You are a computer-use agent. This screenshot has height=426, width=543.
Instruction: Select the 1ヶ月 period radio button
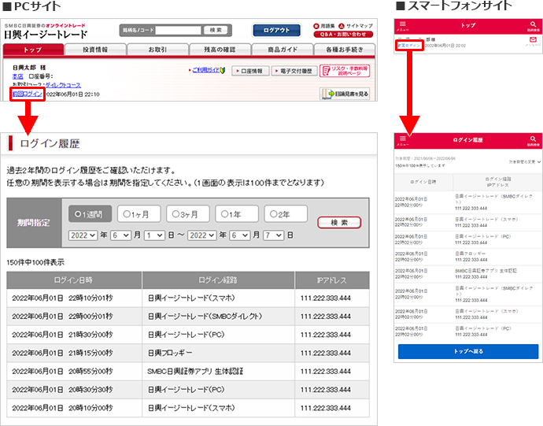tap(141, 213)
